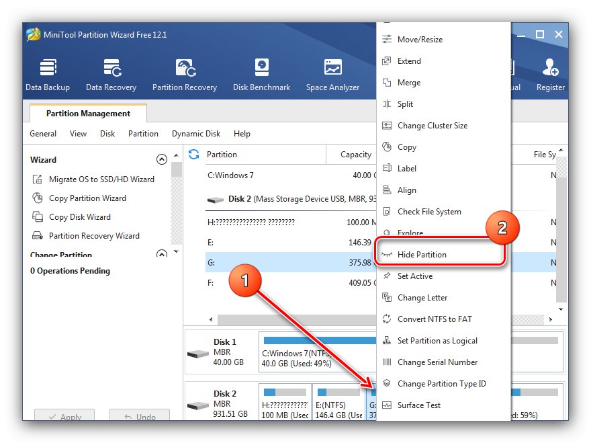Click the Label icon in context menu
The height and width of the screenshot is (443, 591).
(x=387, y=168)
